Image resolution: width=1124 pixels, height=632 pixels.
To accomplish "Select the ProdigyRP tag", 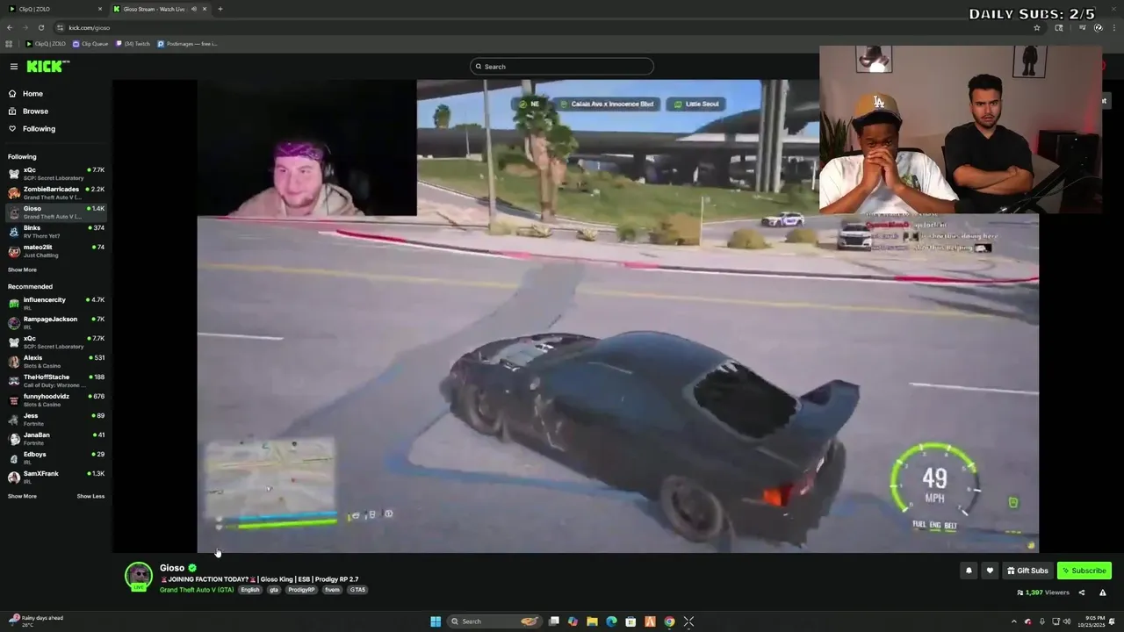I will pos(301,590).
